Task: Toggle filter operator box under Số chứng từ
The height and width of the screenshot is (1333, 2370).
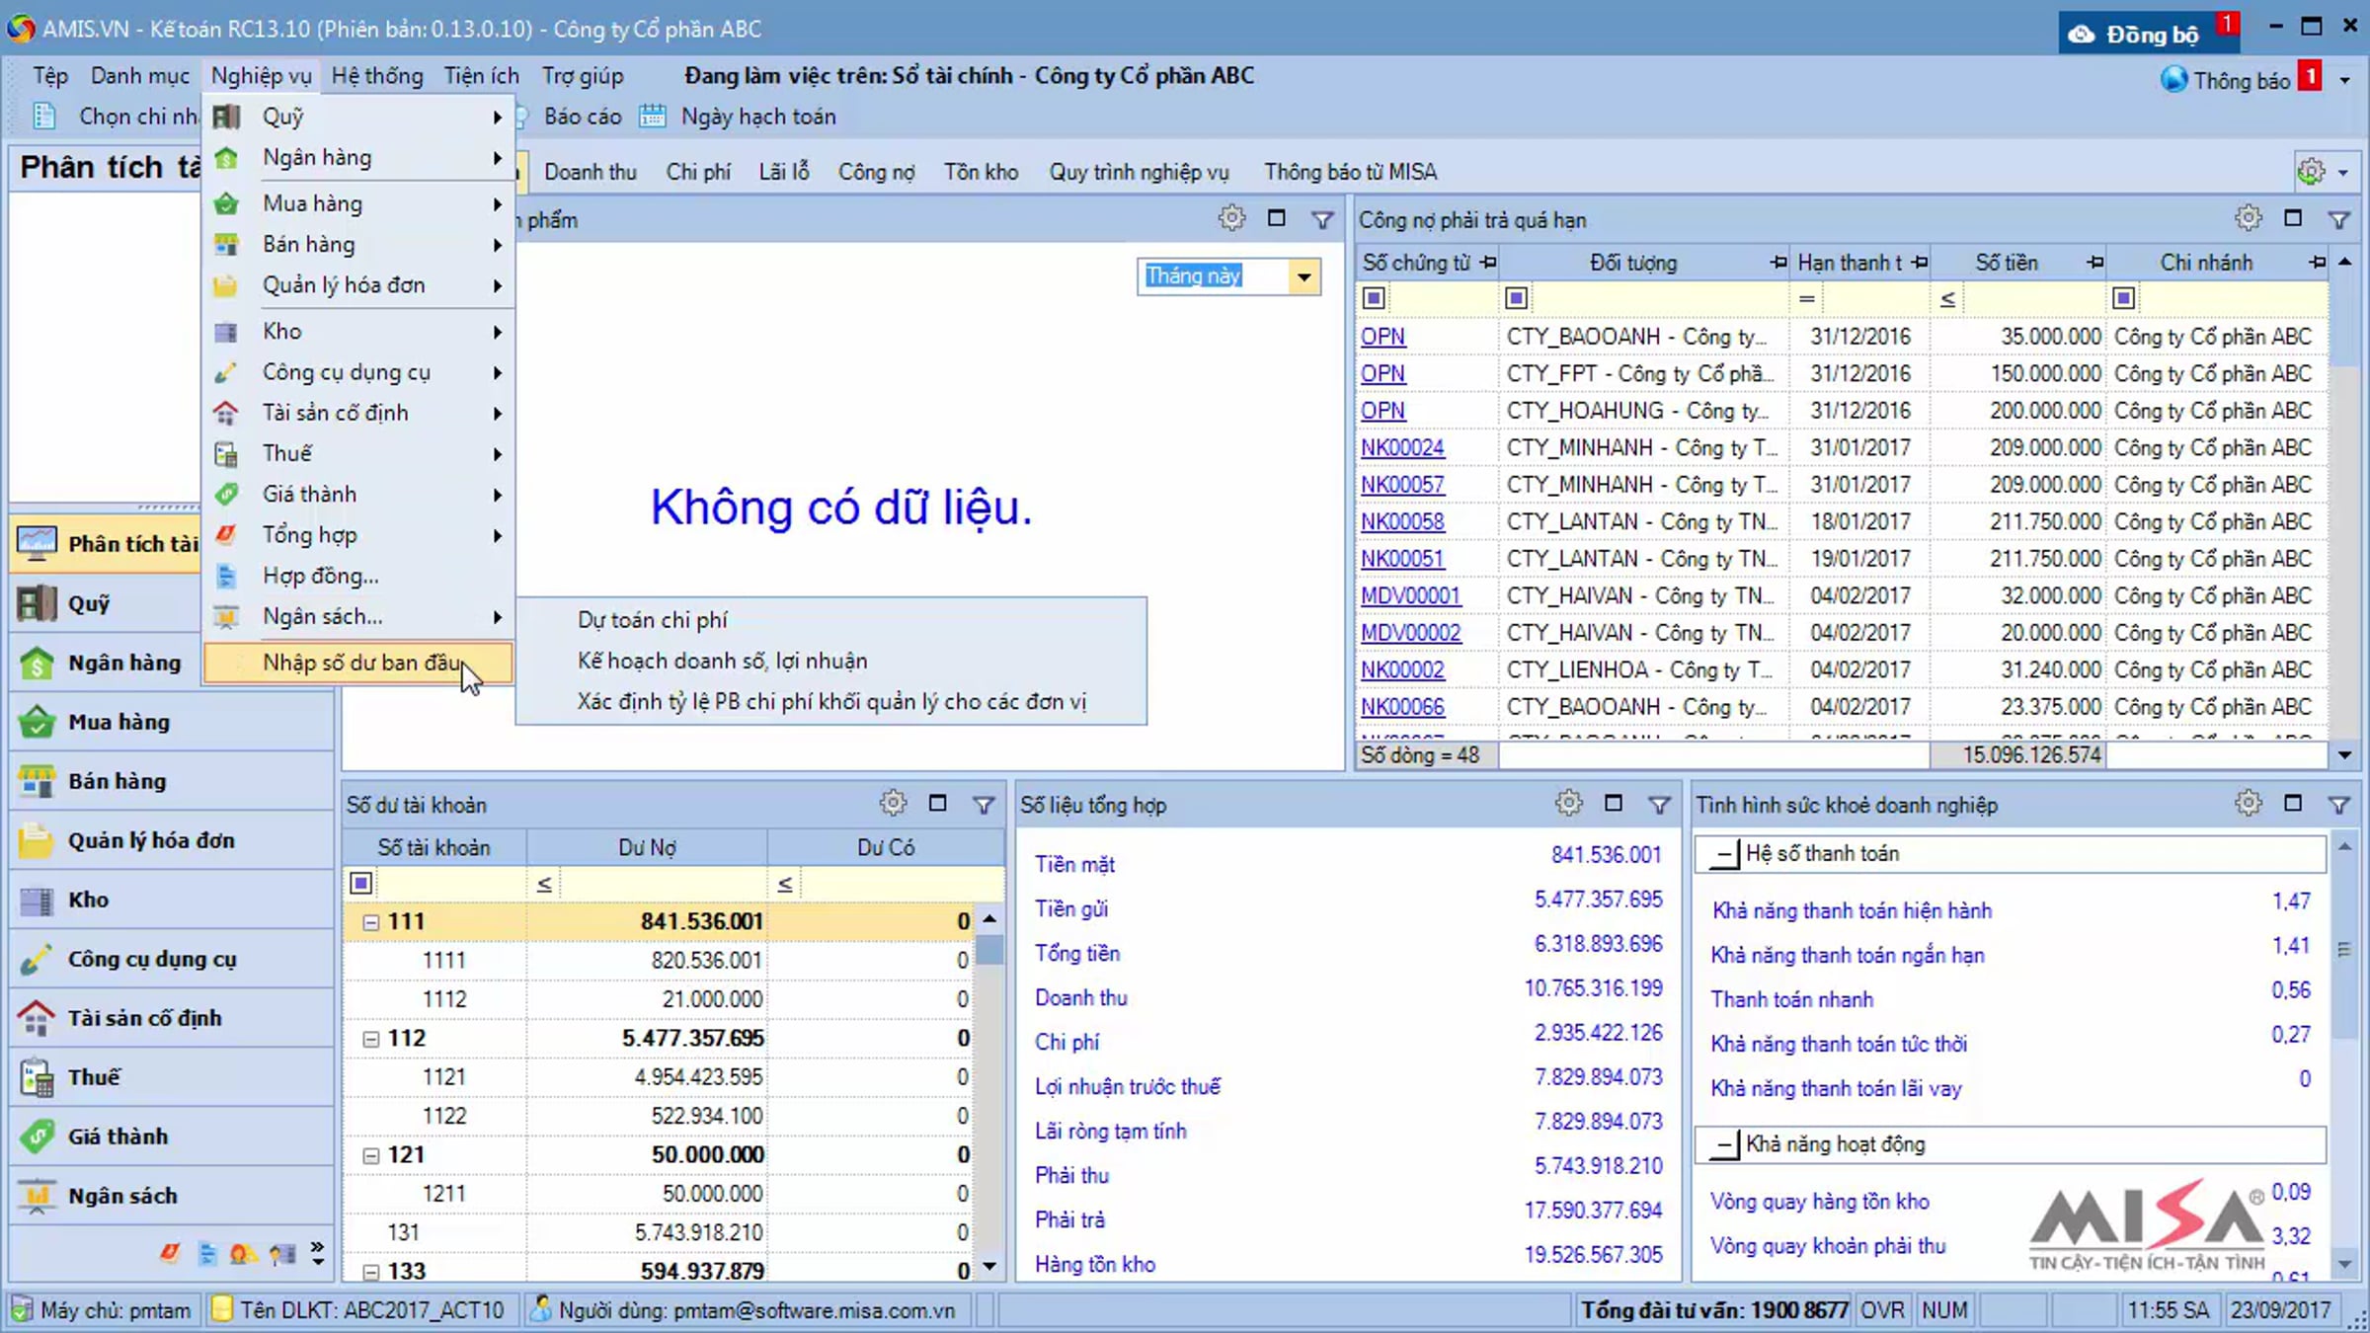Action: [x=1374, y=298]
